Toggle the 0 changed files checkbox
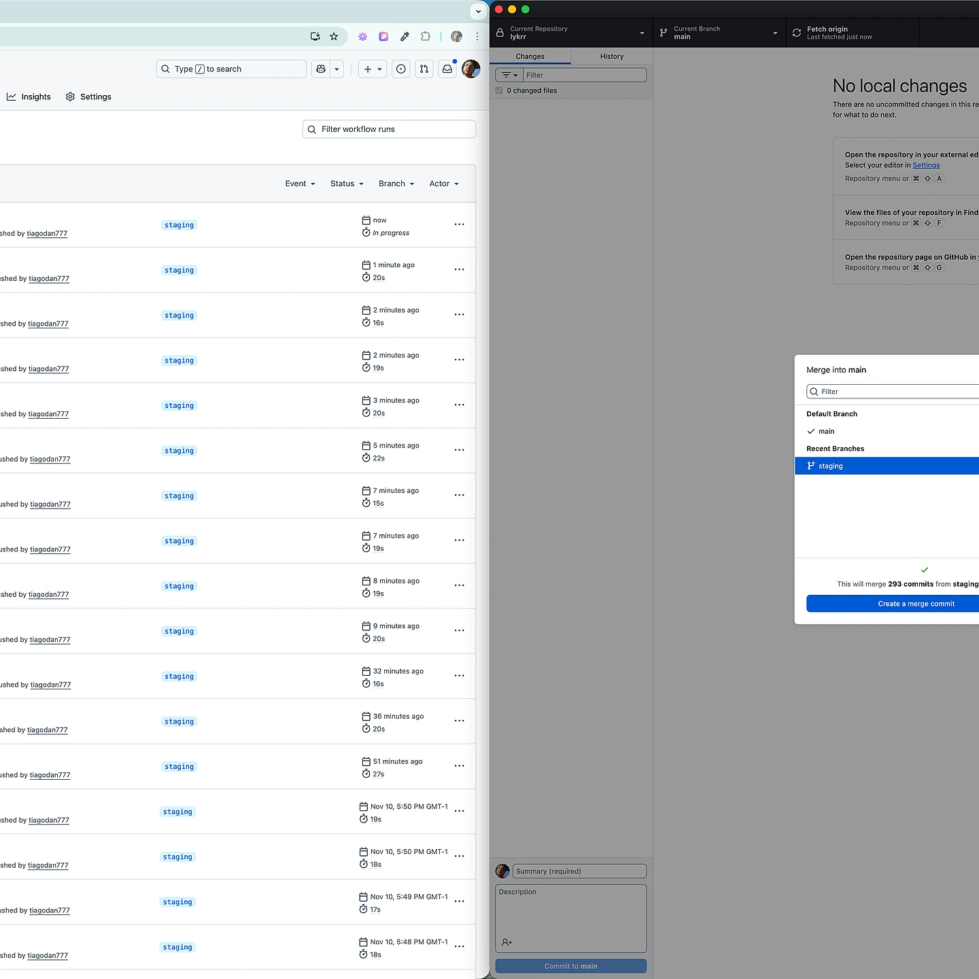 [x=500, y=90]
